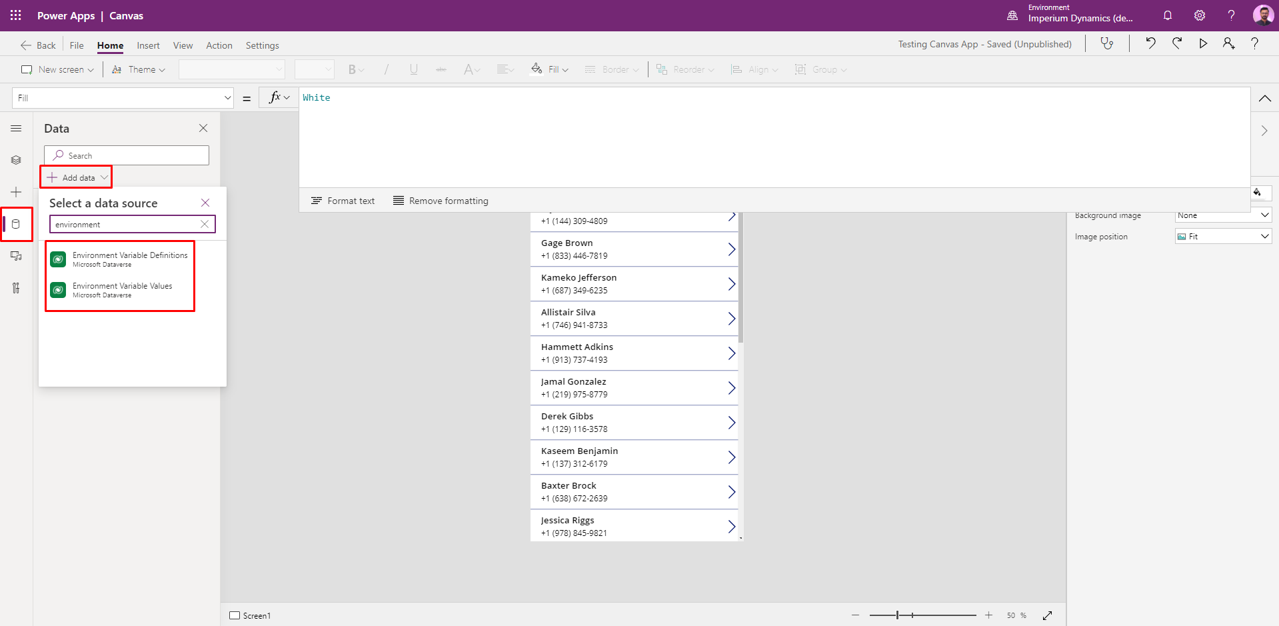Open the Advanced tools panel
This screenshot has height=626, width=1279.
pos(16,288)
